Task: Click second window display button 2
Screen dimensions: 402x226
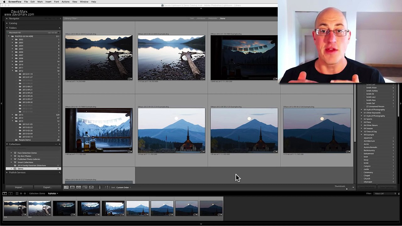Action: pos(10,193)
